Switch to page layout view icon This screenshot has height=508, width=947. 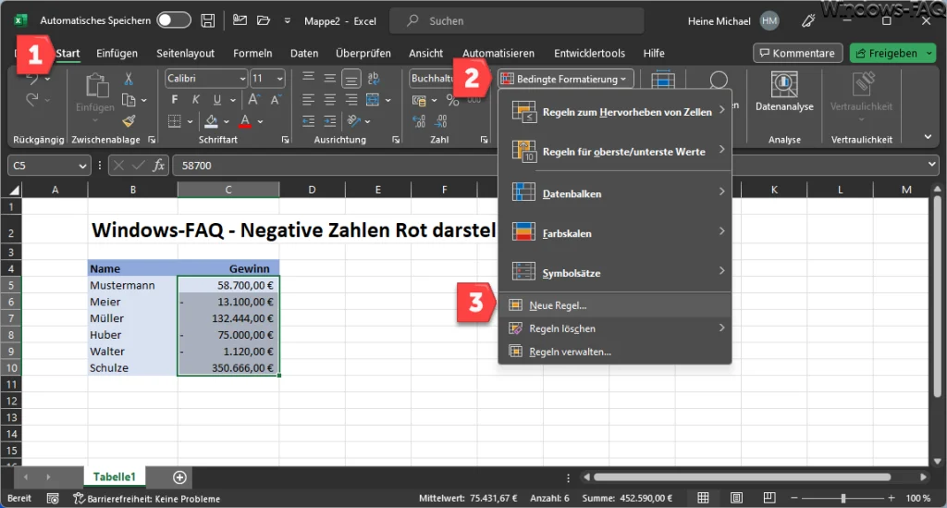click(x=736, y=498)
